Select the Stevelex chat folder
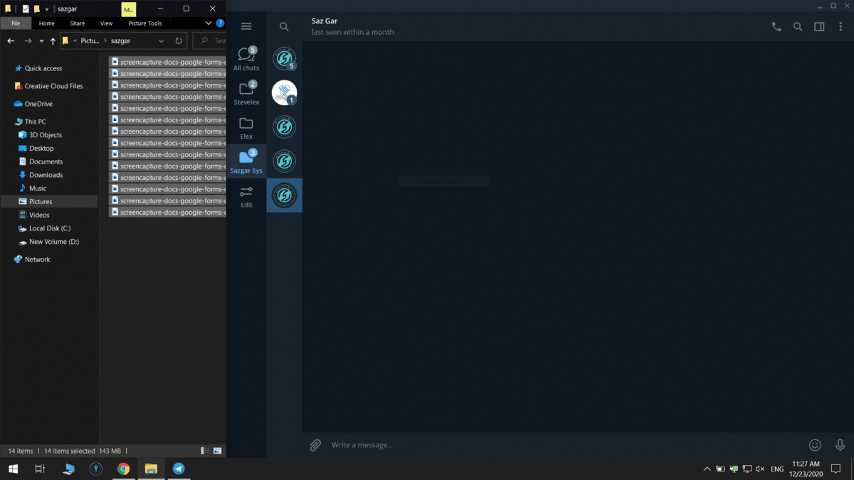 tap(246, 92)
